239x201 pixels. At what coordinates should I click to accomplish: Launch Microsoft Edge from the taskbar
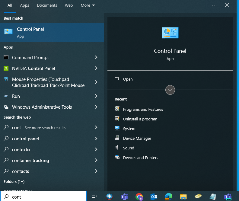tap(168, 196)
